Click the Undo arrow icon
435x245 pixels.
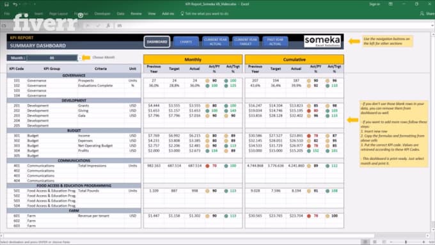pos(15,4)
